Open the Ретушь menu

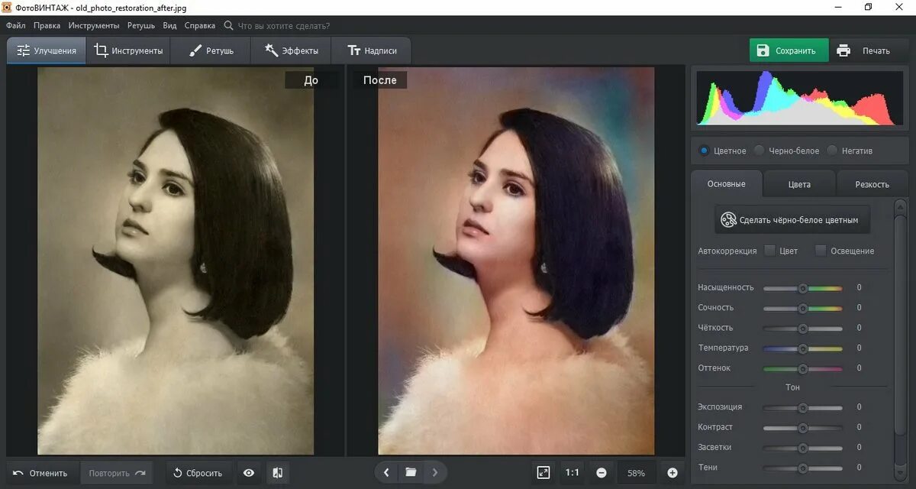click(141, 25)
